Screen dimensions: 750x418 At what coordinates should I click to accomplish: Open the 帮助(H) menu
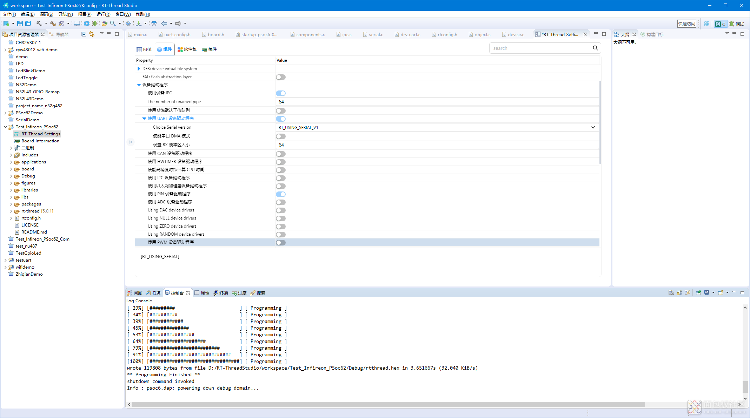[143, 14]
